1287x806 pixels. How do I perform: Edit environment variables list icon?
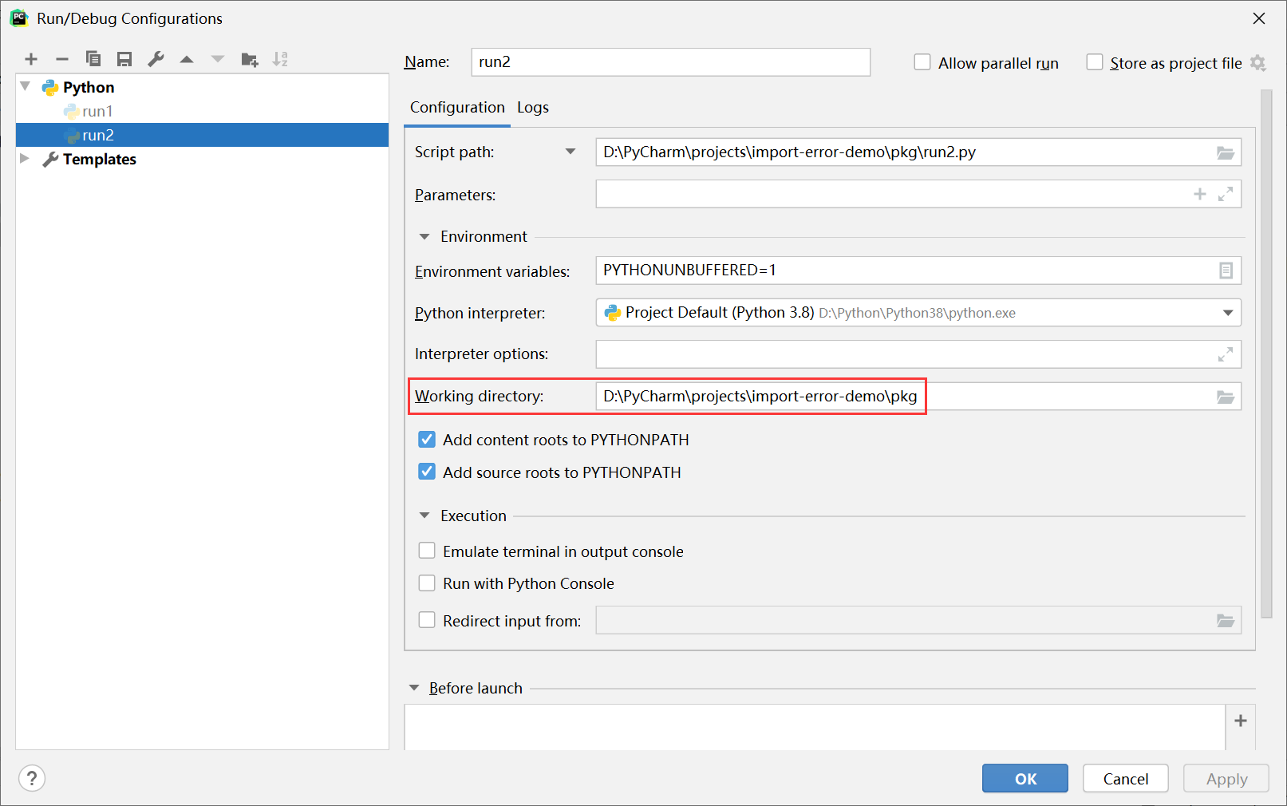pos(1226,271)
